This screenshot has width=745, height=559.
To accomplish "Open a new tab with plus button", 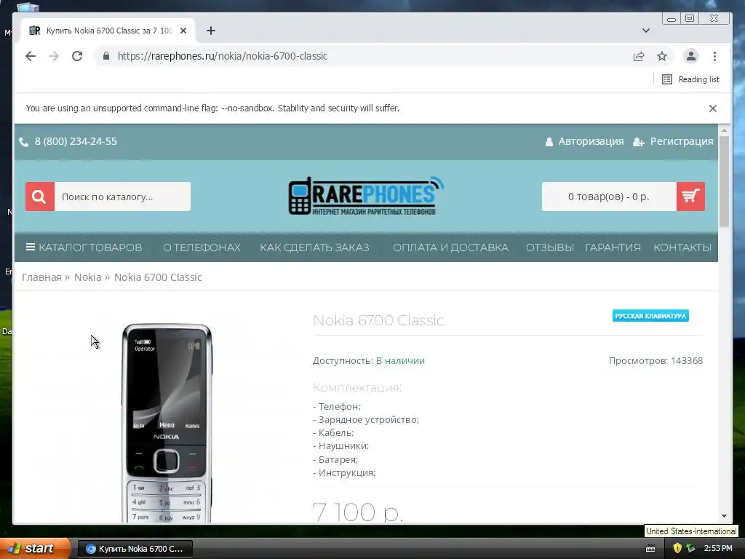I will click(x=211, y=31).
